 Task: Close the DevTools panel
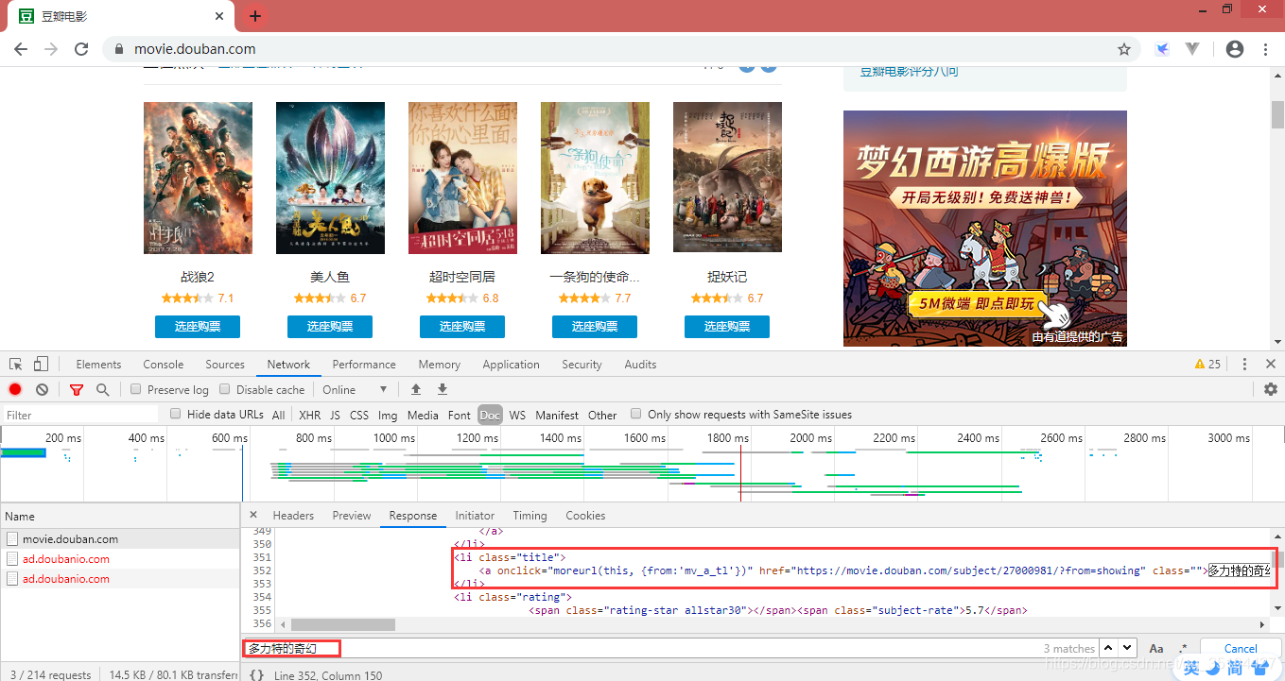[x=1271, y=365]
